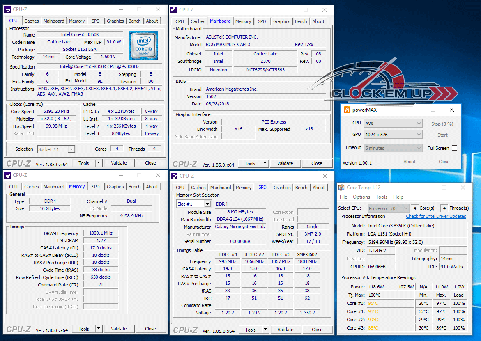Click the NB Frequency value 4498.9 MHz
Viewport: 481px width, 341px height.
[131, 216]
